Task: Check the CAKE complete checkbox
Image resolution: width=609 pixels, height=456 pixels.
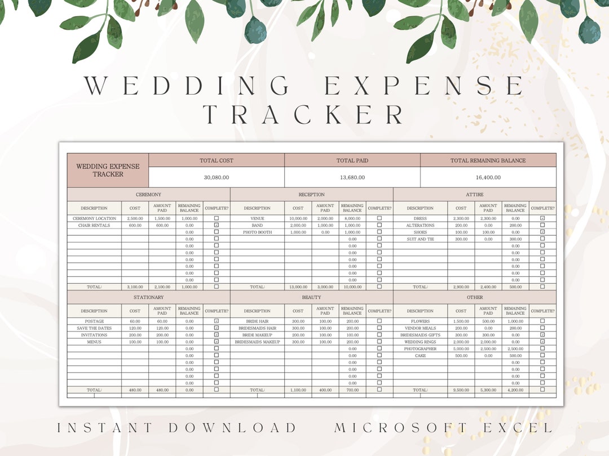Action: click(543, 355)
